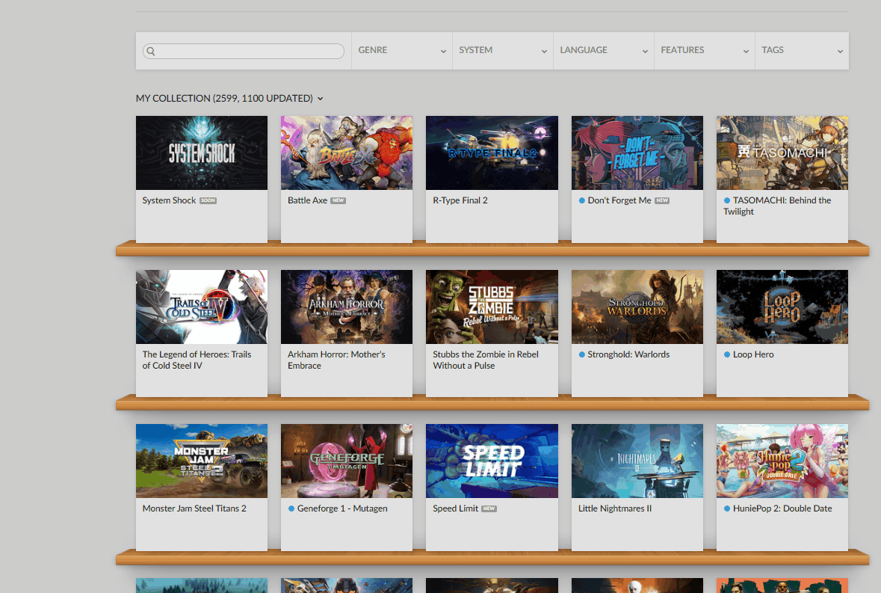Open the TAGS filter dropdown
Image resolution: width=881 pixels, height=593 pixels.
[802, 51]
